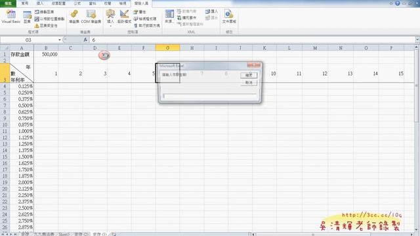Expand the Insert controls (插入) dropdown
420x236 pixels.
110,18
